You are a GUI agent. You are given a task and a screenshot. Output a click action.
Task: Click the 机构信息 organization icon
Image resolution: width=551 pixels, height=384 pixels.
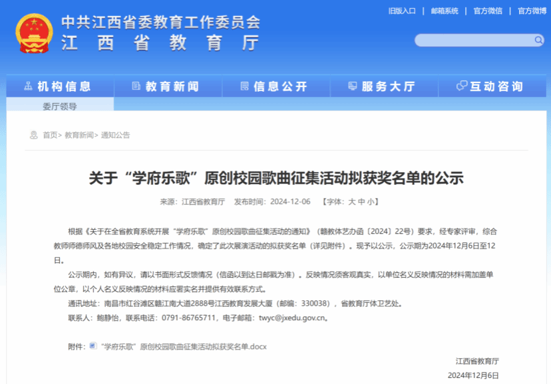point(29,86)
